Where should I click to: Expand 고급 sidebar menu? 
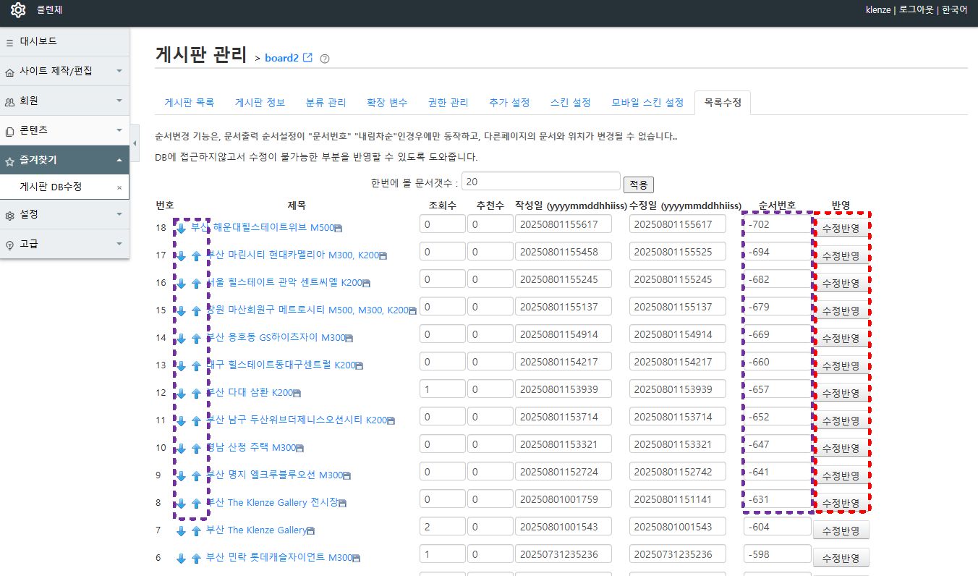pos(64,244)
